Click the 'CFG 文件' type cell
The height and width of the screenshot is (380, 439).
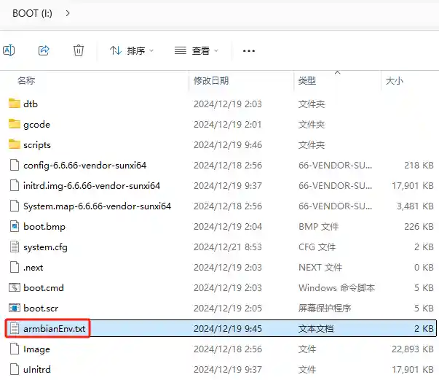317,247
